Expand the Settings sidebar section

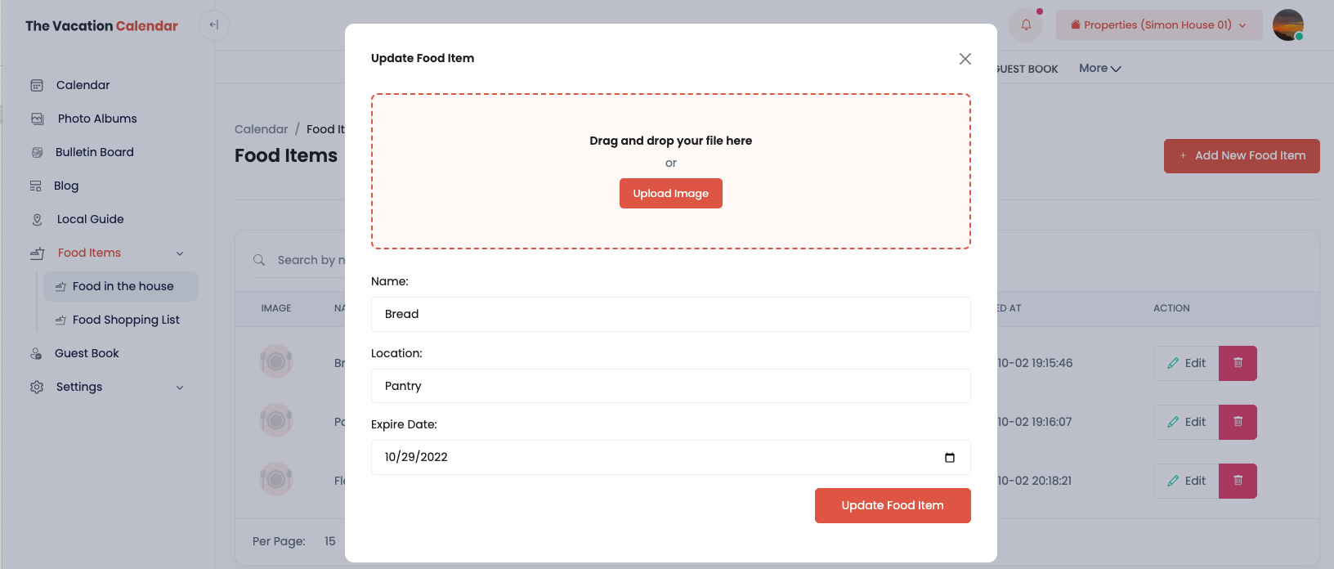(180, 388)
